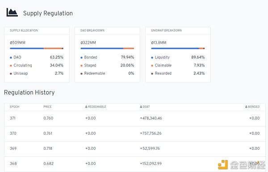Click the Epoch column header
This screenshot has width=268, height=172.
point(15,106)
